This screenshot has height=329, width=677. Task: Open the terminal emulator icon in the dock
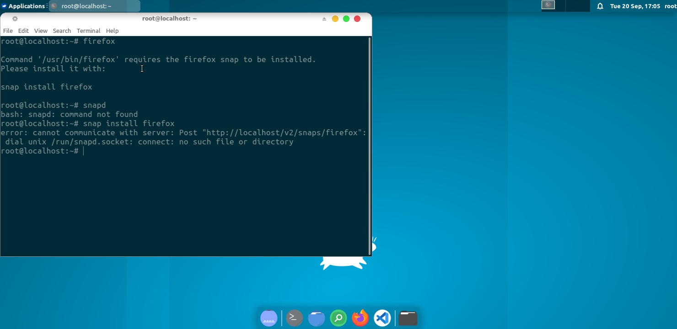[x=294, y=318]
